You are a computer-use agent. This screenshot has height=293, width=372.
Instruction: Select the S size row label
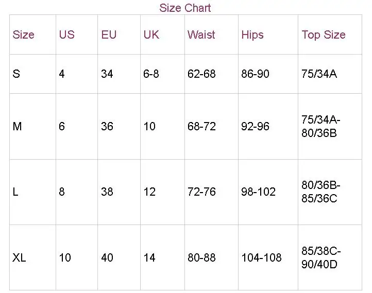[x=16, y=74]
